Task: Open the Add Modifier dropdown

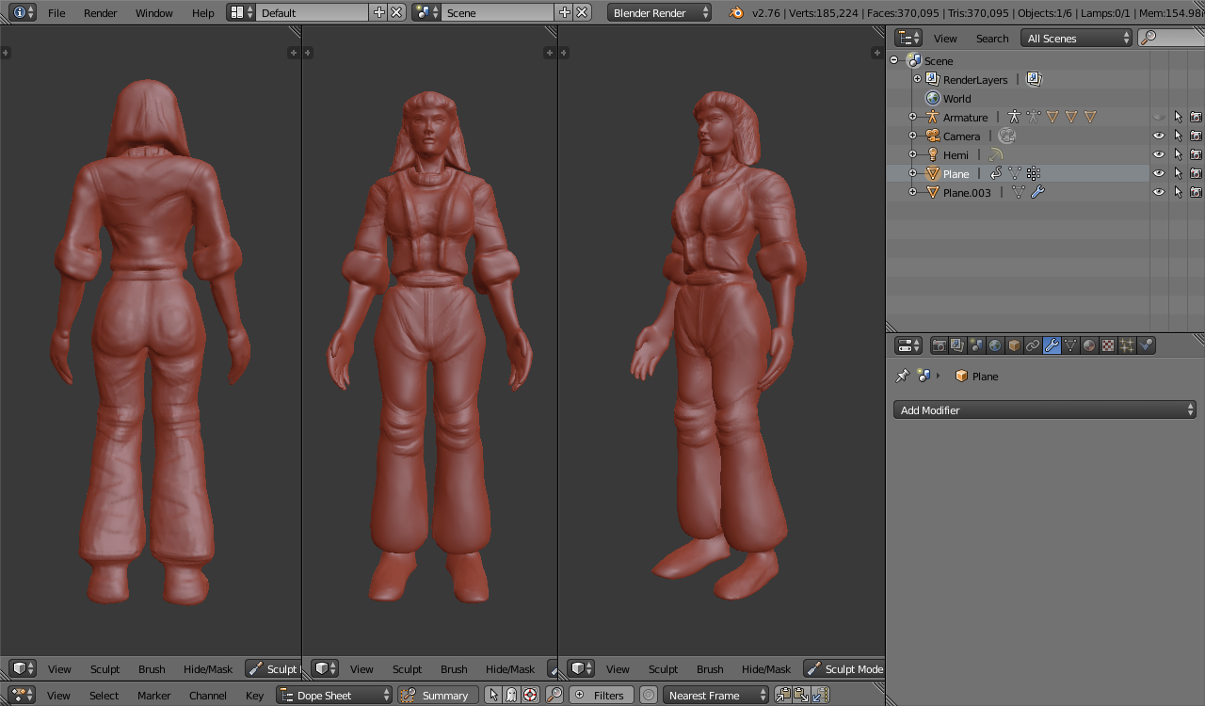Action: (1044, 409)
